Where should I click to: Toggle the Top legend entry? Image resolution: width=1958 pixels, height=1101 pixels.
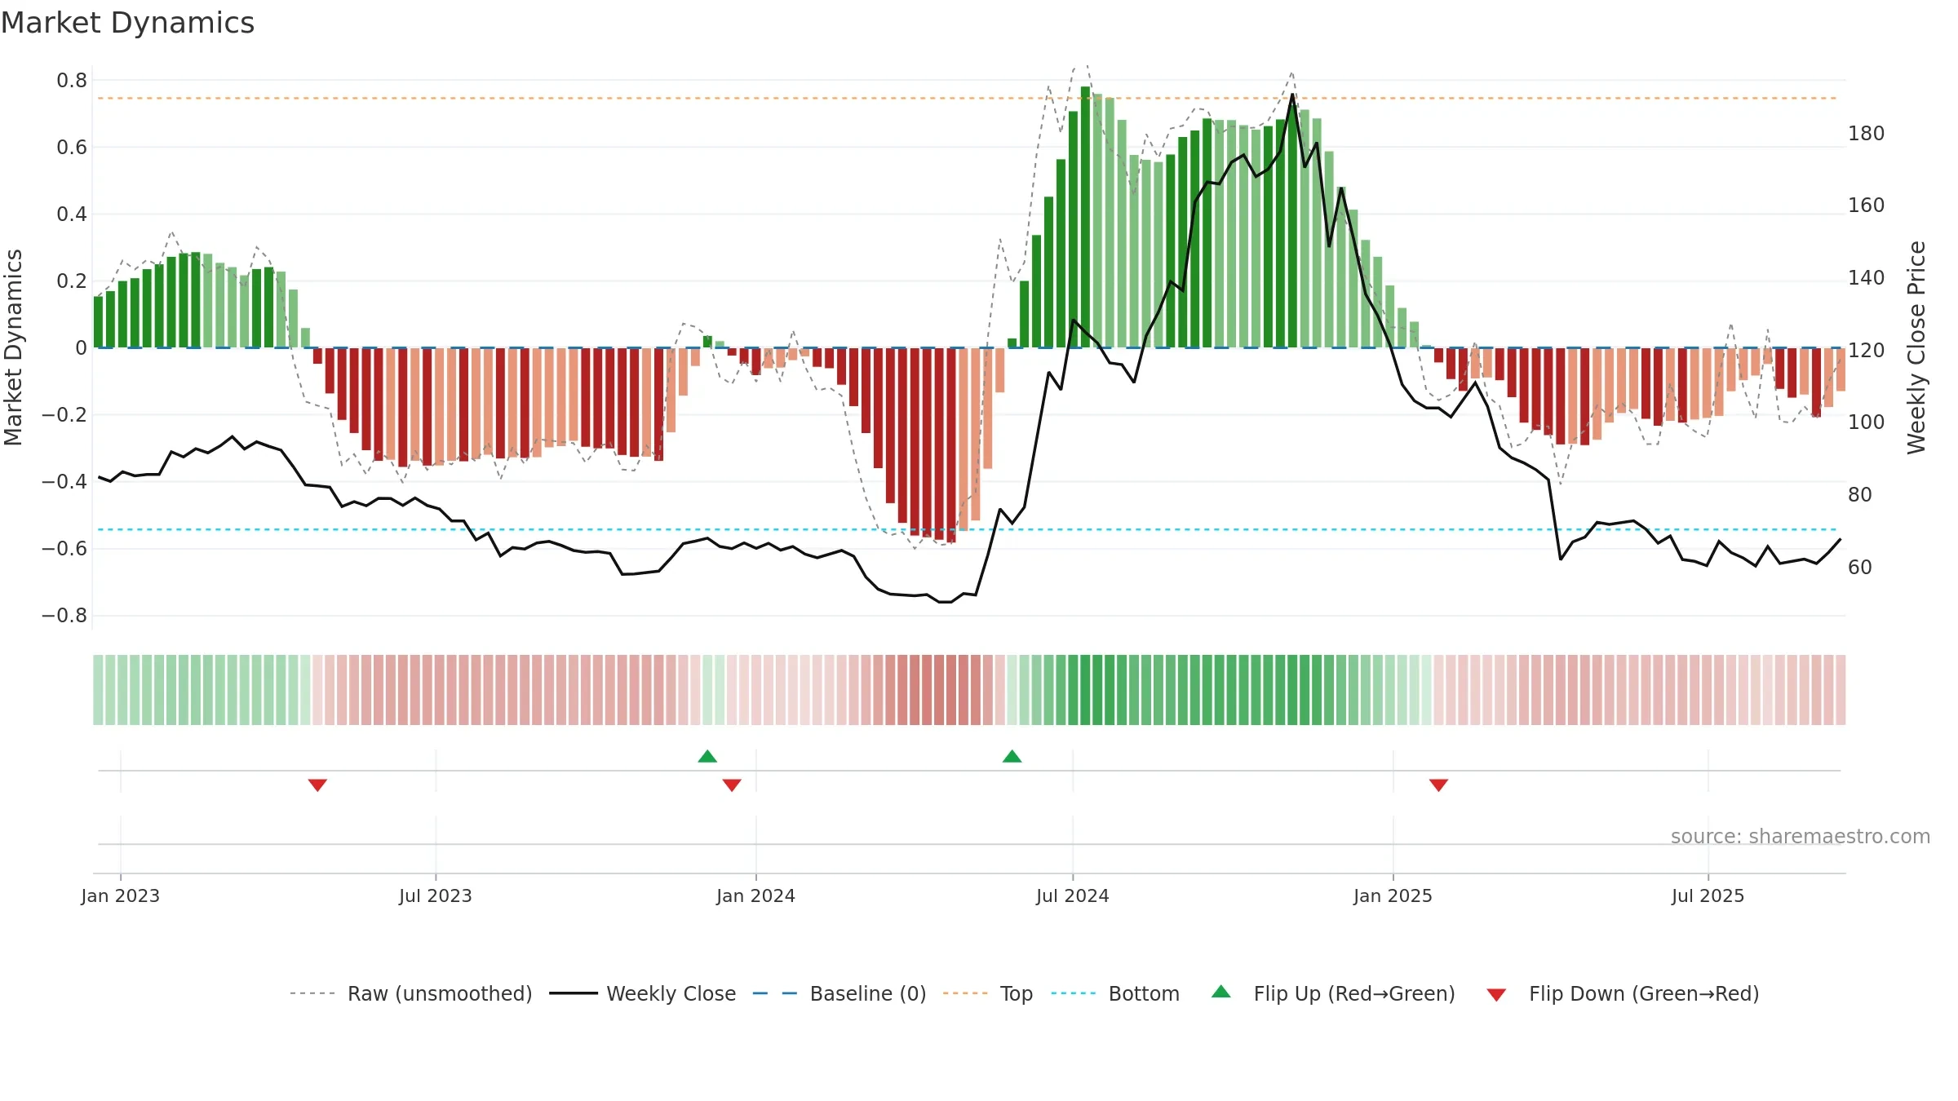[x=987, y=993]
